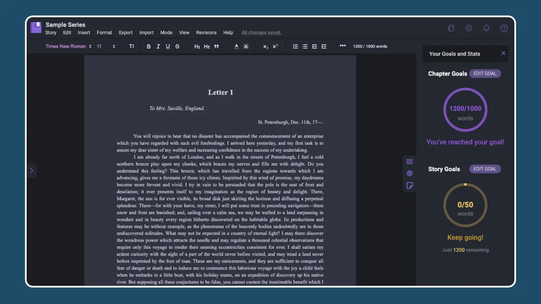
Task: Open the font color picker
Action: (x=236, y=46)
